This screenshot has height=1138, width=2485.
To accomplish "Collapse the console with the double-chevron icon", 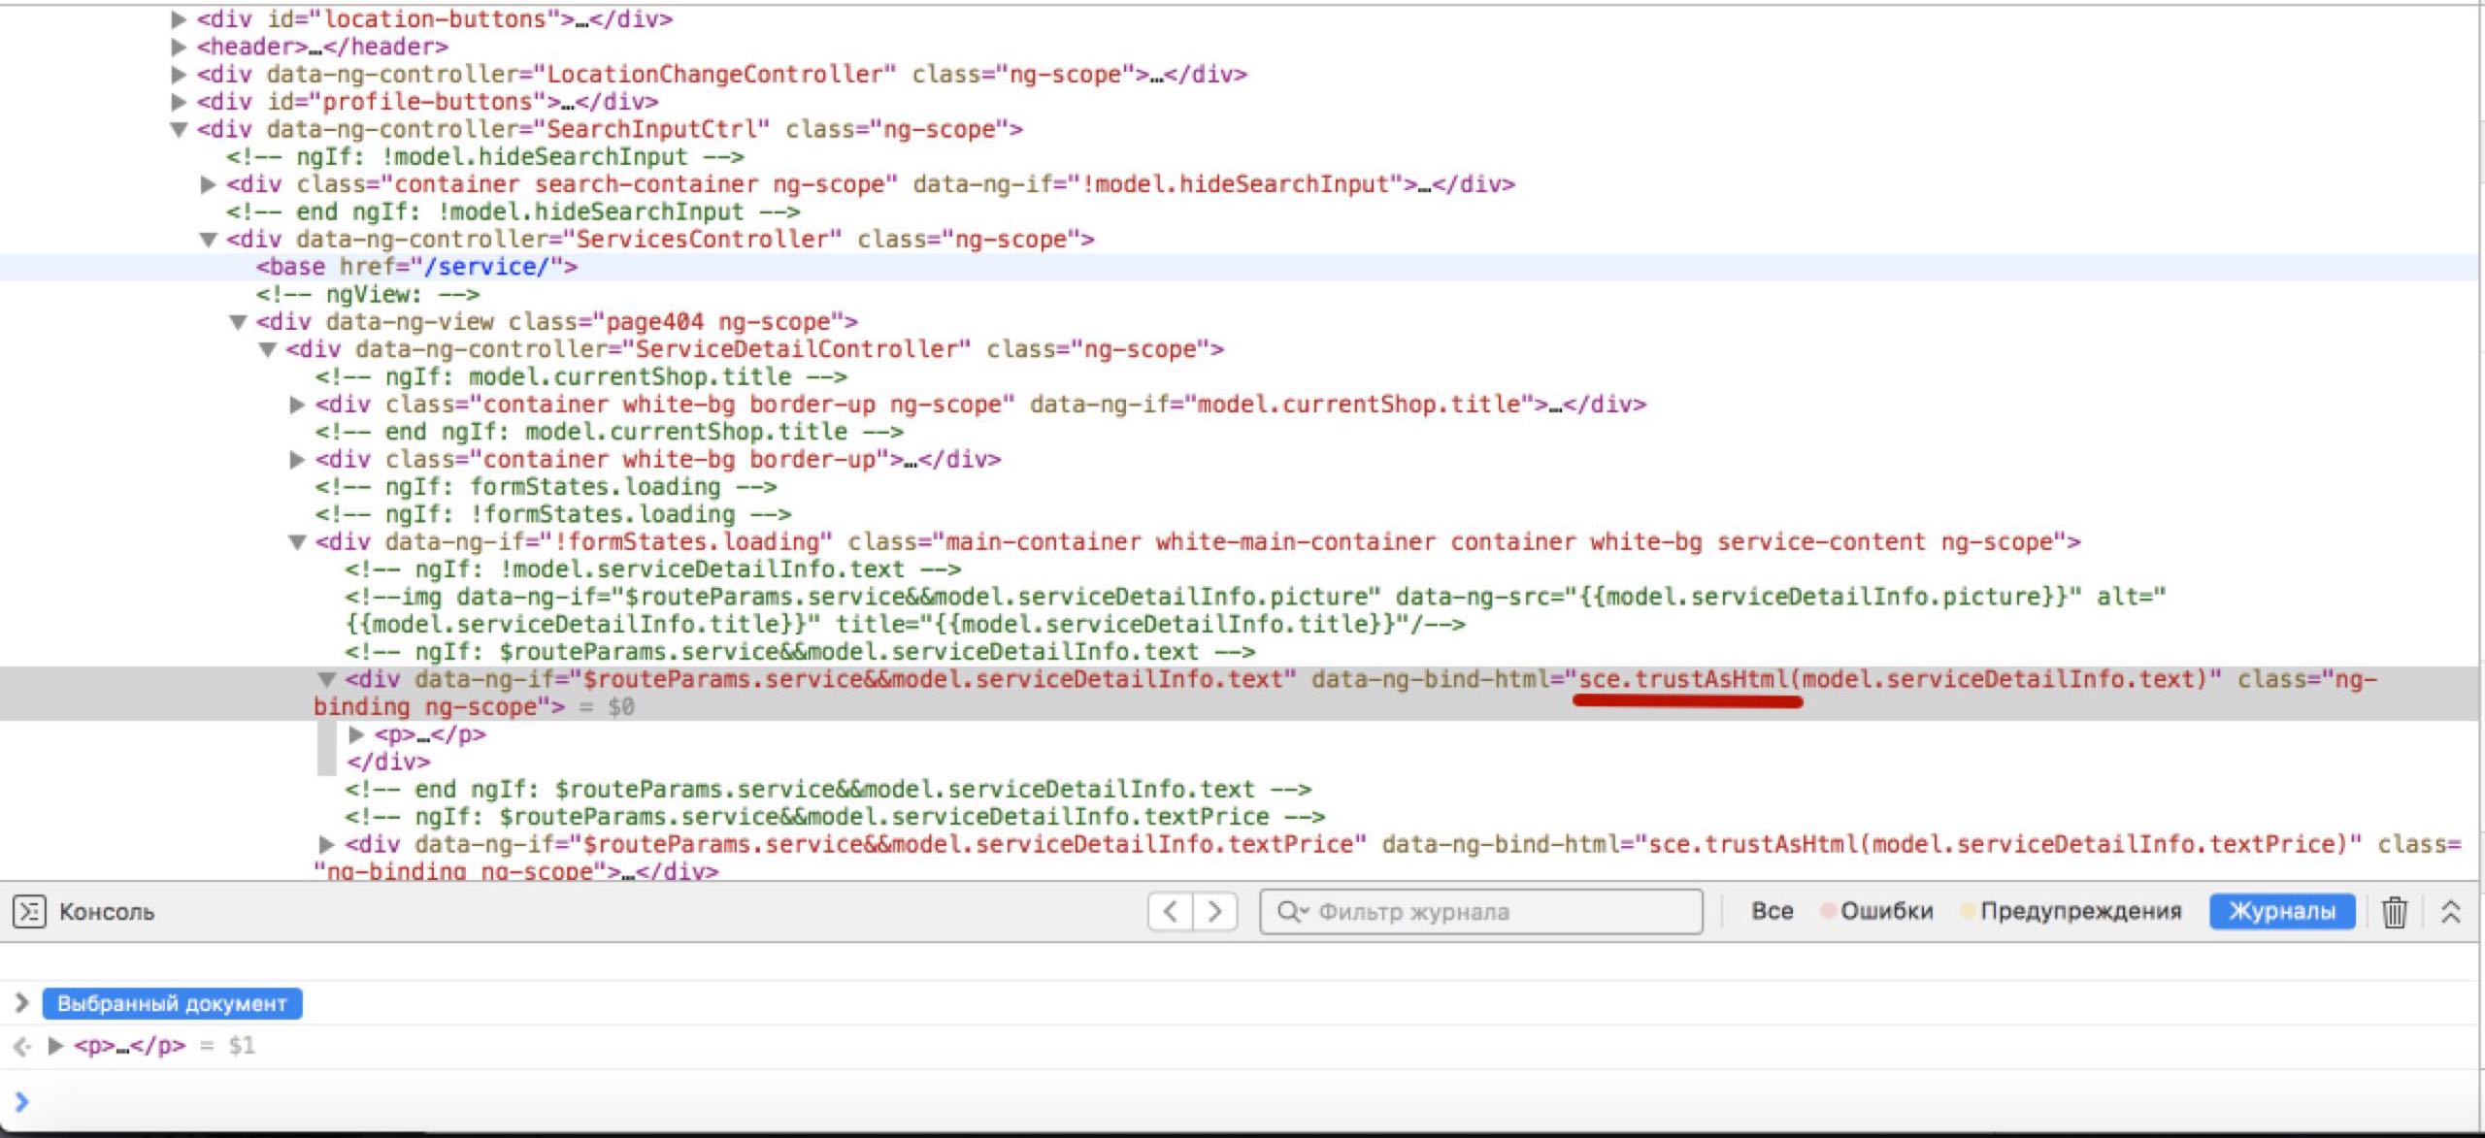I will pos(2450,912).
